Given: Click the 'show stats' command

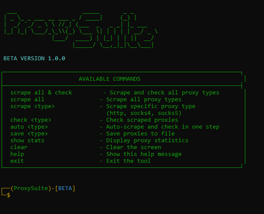Looking at the screenshot, I should tap(27, 140).
